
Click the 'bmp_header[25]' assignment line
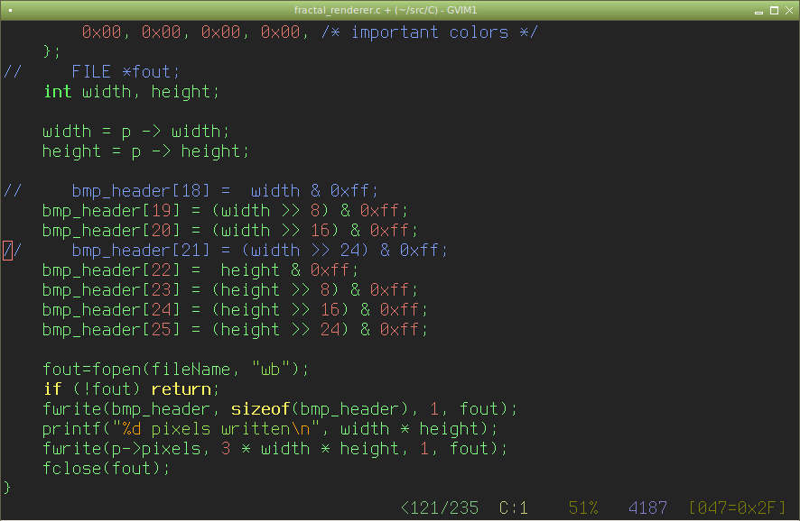(x=235, y=330)
